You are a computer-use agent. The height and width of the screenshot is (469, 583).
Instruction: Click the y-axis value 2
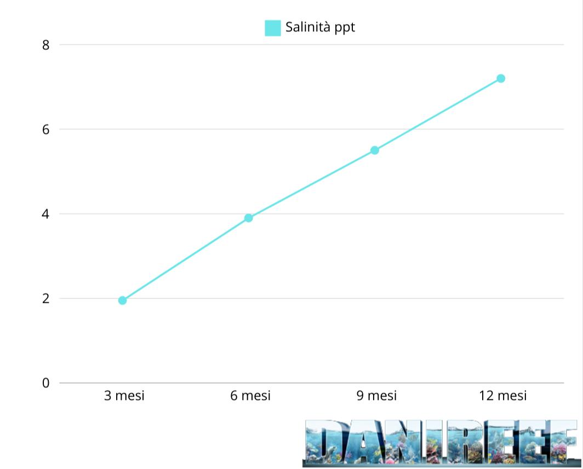pos(45,298)
